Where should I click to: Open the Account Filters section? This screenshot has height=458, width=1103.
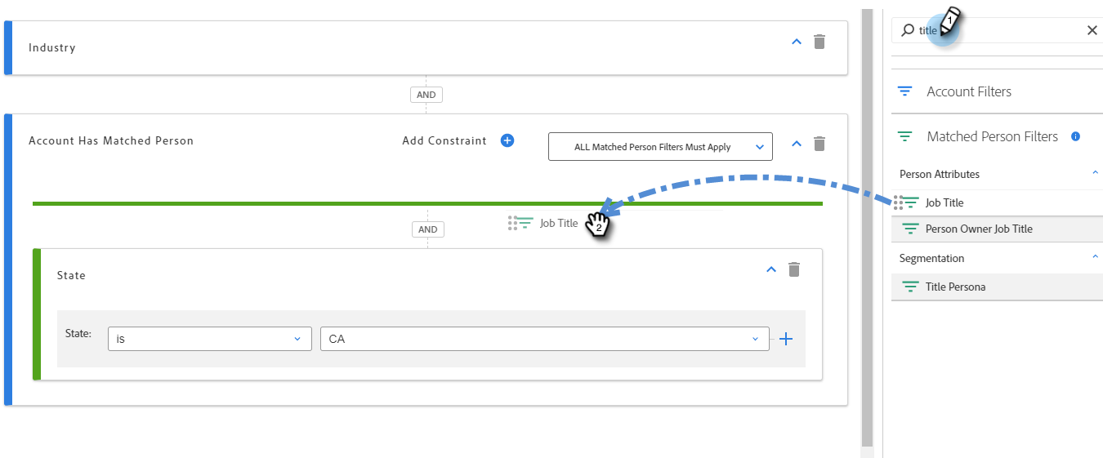coord(968,91)
